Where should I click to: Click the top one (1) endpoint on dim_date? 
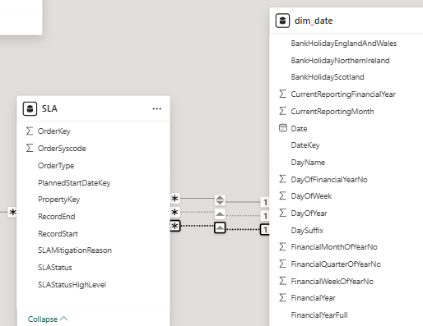pos(265,202)
